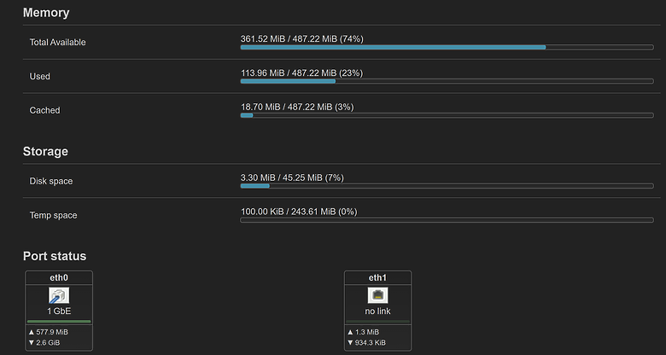Click the eth0 download arrow indicator

pyautogui.click(x=31, y=343)
